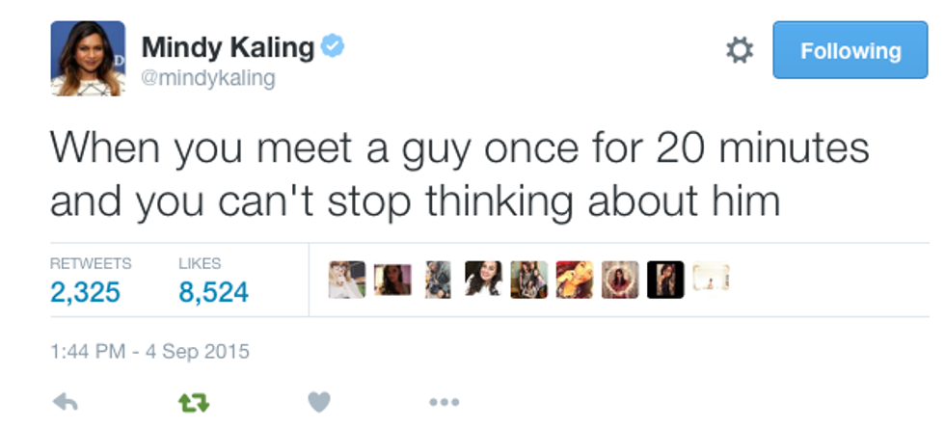Retweet this tweet using the retweet icon

193,401
